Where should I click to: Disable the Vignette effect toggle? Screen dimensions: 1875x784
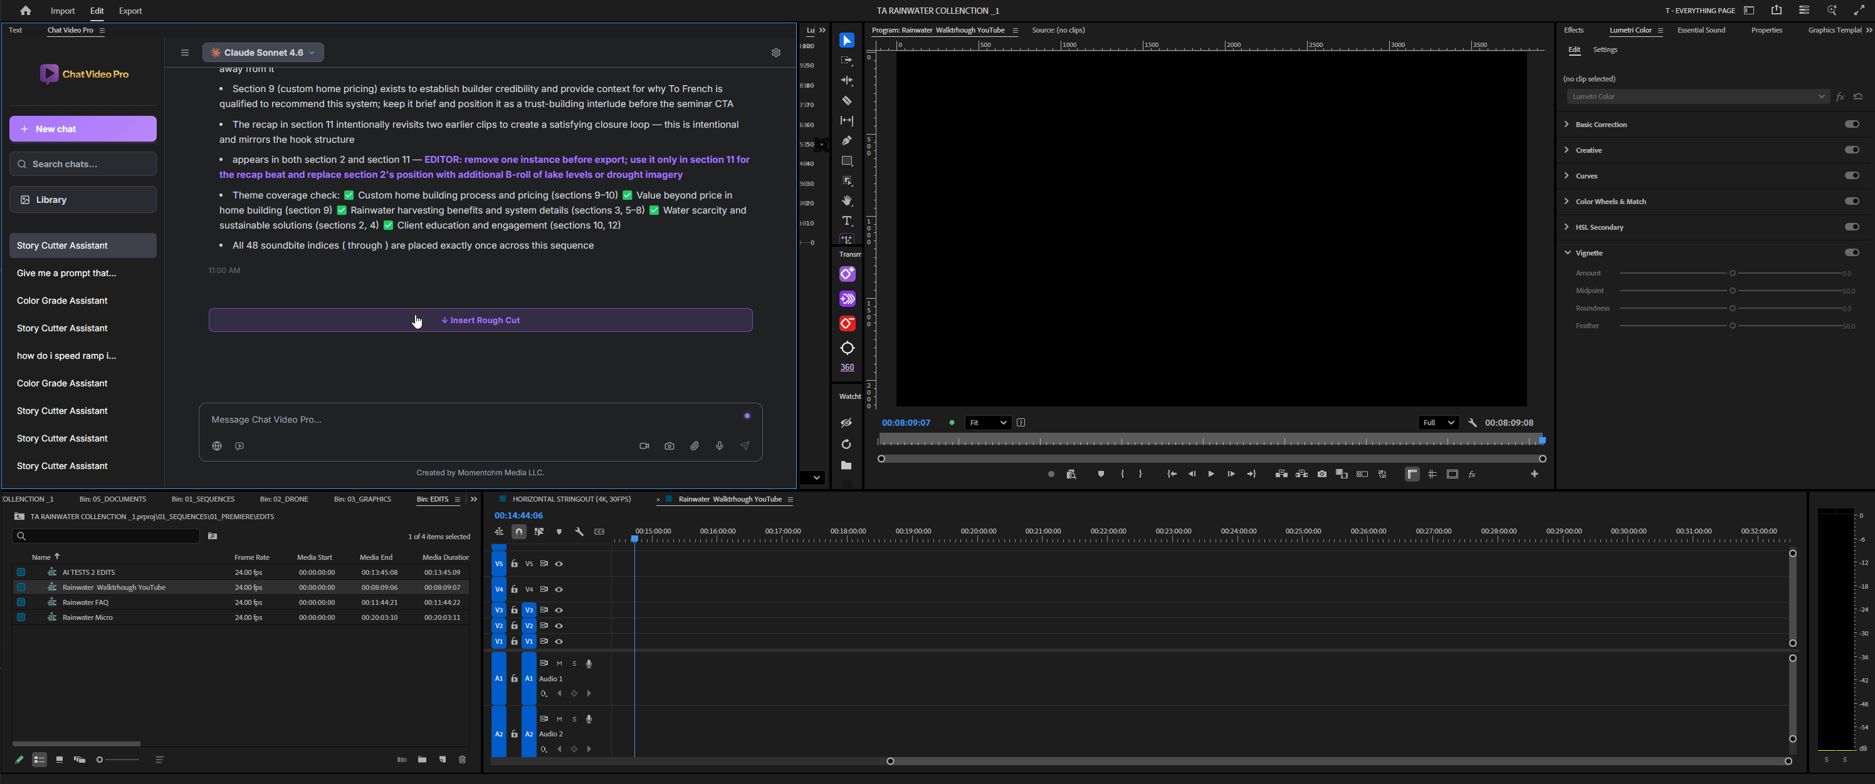(x=1852, y=252)
